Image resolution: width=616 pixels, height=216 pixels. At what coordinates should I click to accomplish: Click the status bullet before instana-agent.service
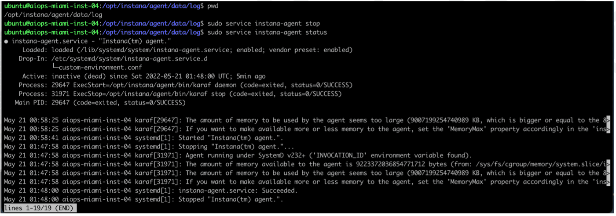point(6,41)
